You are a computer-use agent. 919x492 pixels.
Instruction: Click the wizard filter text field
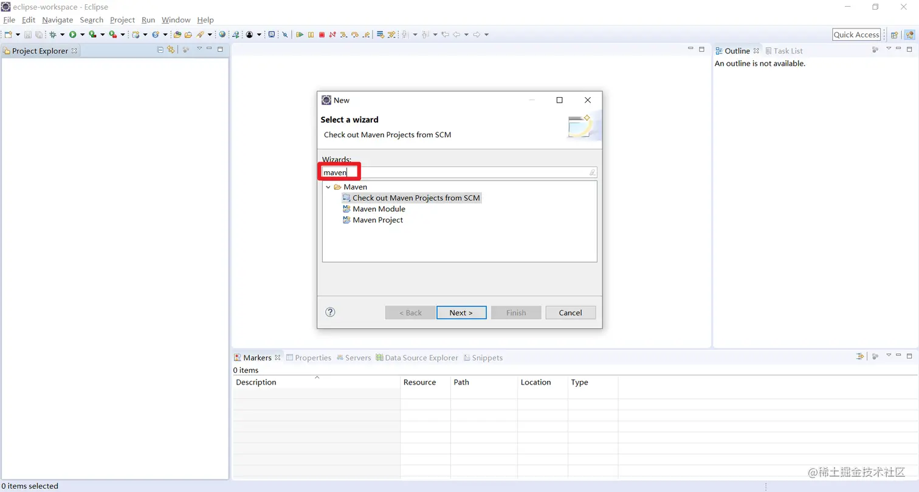coord(459,173)
